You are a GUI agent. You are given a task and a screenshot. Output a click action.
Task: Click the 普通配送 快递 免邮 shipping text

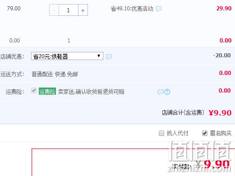pos(55,74)
